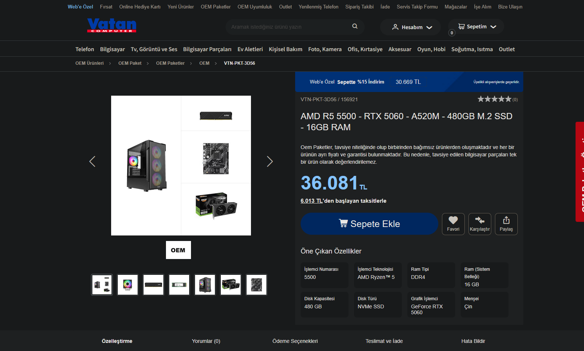Select the PC case thumbnail
The height and width of the screenshot is (351, 584).
[x=205, y=285]
